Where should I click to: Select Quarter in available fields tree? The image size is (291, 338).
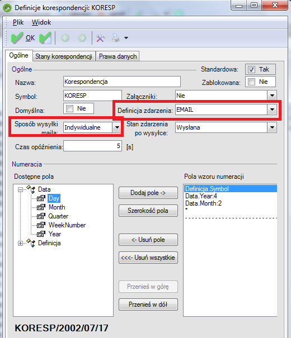click(x=58, y=216)
